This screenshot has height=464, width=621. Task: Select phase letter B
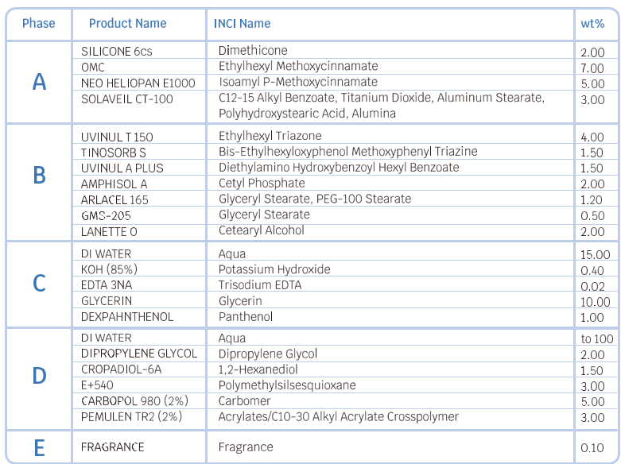39,175
